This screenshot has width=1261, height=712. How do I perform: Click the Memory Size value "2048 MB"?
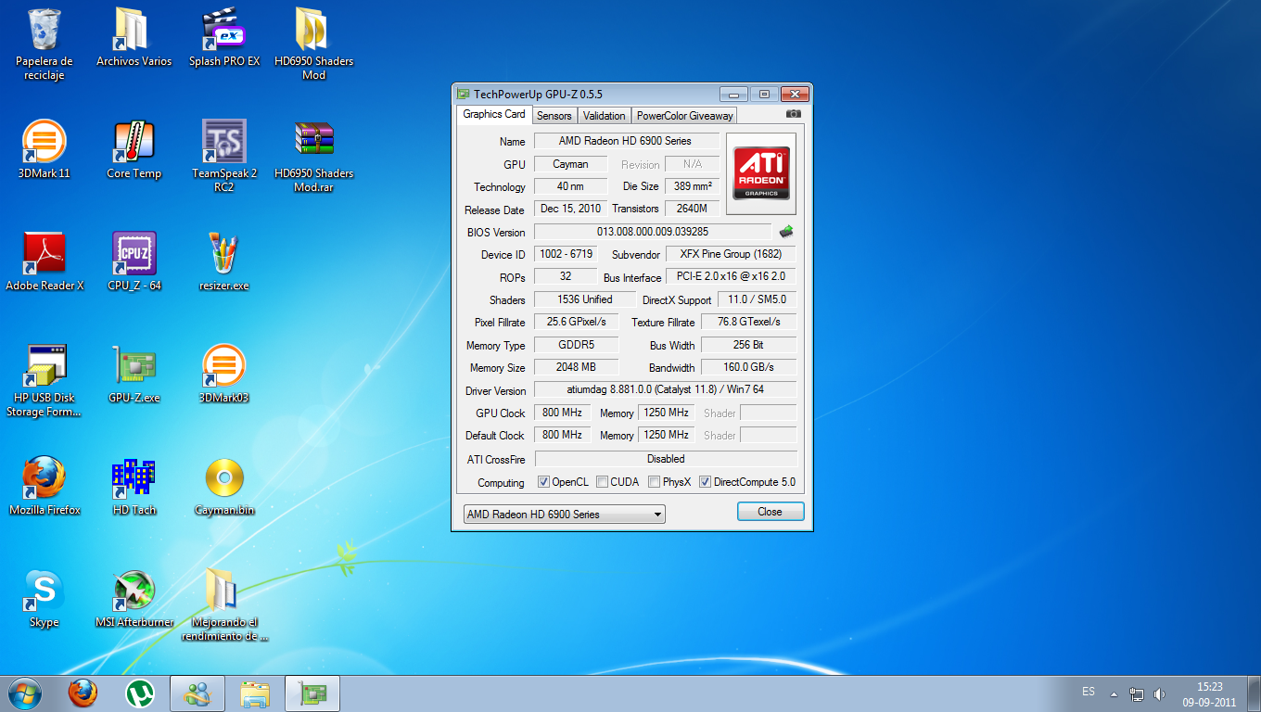click(576, 367)
